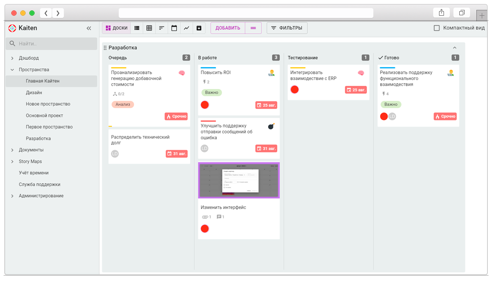
Task: Go back with browser back arrow
Action: pos(46,13)
